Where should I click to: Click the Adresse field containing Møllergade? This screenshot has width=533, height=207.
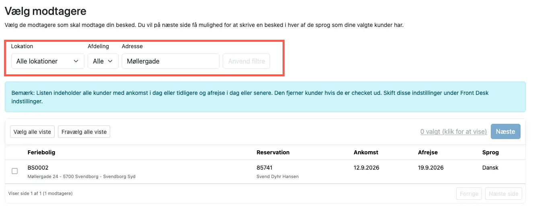(x=170, y=61)
